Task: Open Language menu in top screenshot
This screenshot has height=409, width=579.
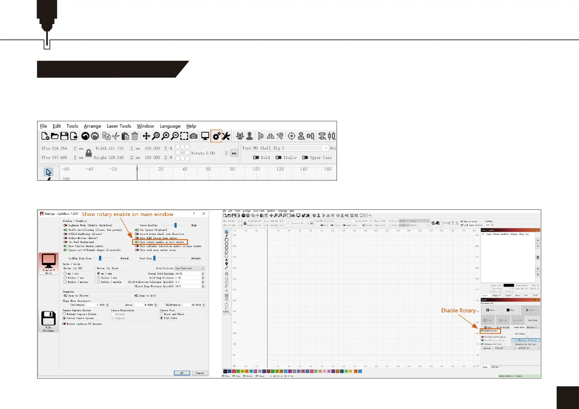Action: tap(170, 126)
